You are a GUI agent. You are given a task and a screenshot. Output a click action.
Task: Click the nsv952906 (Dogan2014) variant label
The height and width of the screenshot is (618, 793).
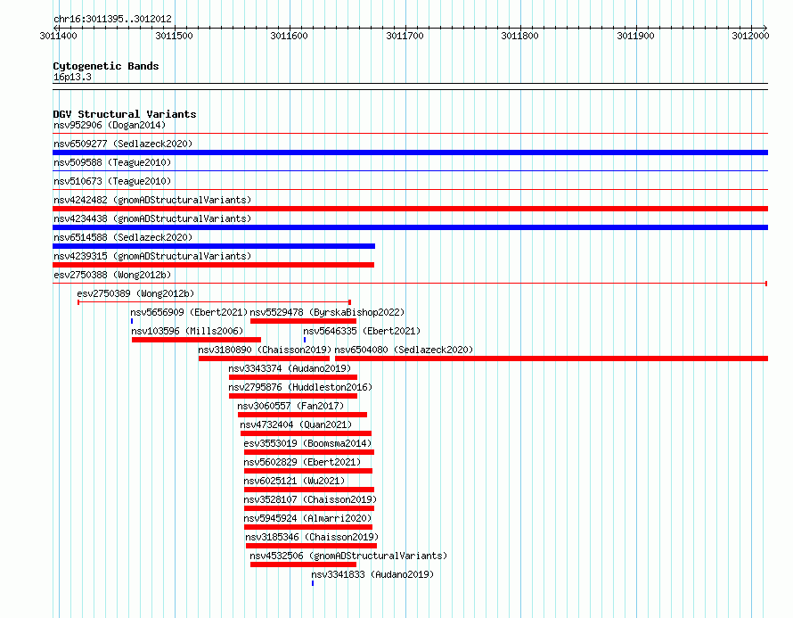point(110,125)
